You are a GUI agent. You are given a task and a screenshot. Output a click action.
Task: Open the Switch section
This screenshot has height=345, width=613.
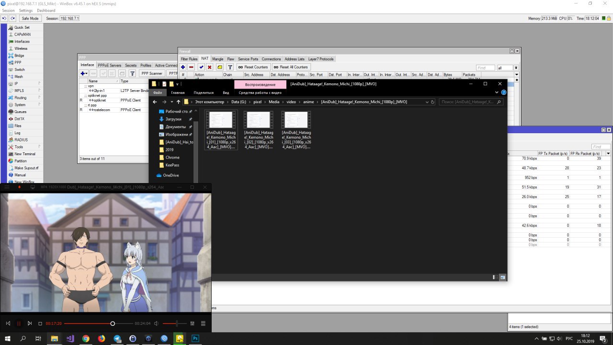pyautogui.click(x=19, y=69)
